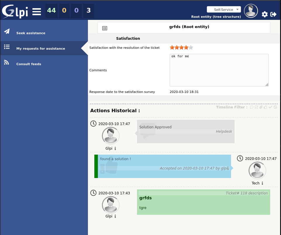This screenshot has width=281, height=235.
Task: Open the comments filter in Timeline Filter
Action: coord(251,107)
